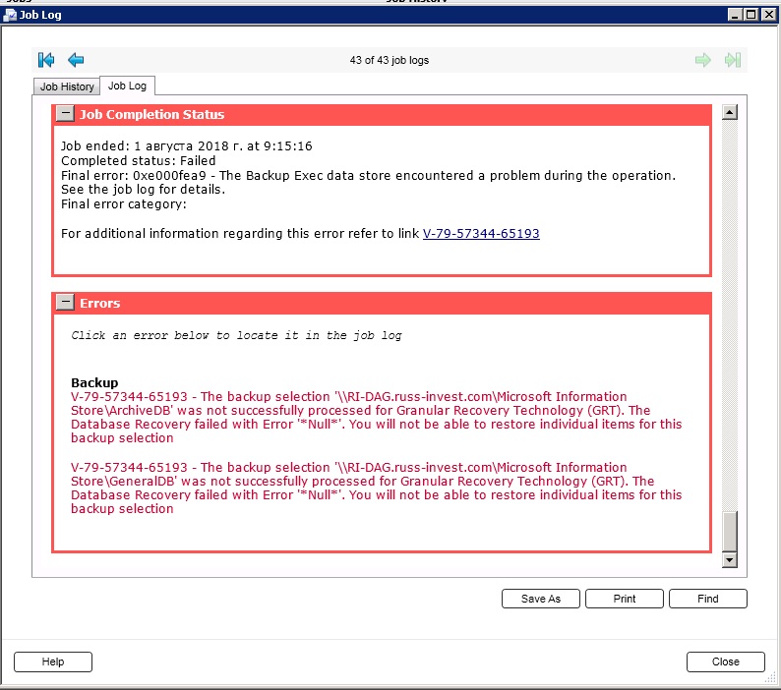The image size is (781, 690).
Task: Switch to the Job History tab
Action: (x=67, y=86)
